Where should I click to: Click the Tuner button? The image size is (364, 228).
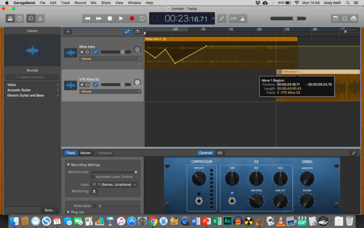point(222,18)
